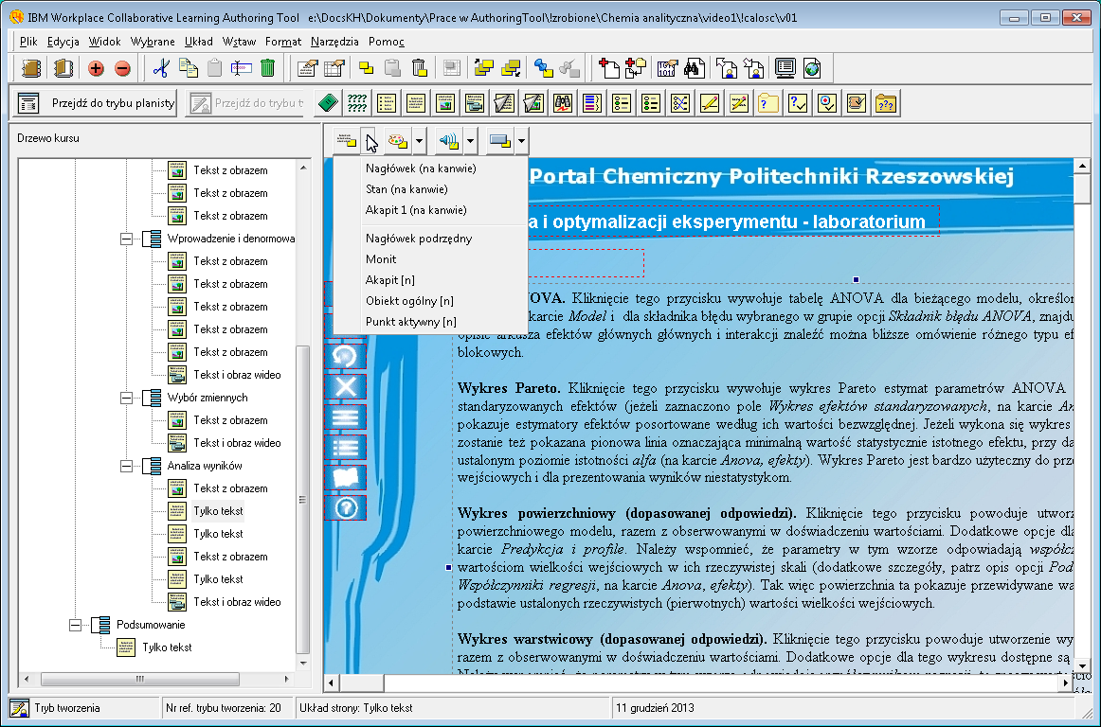Click the copy documents icon
The width and height of the screenshot is (1101, 727).
[189, 68]
